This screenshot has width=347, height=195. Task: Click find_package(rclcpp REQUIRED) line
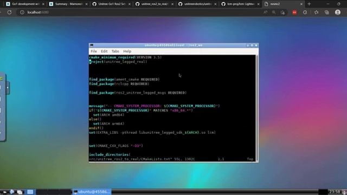pos(119,84)
